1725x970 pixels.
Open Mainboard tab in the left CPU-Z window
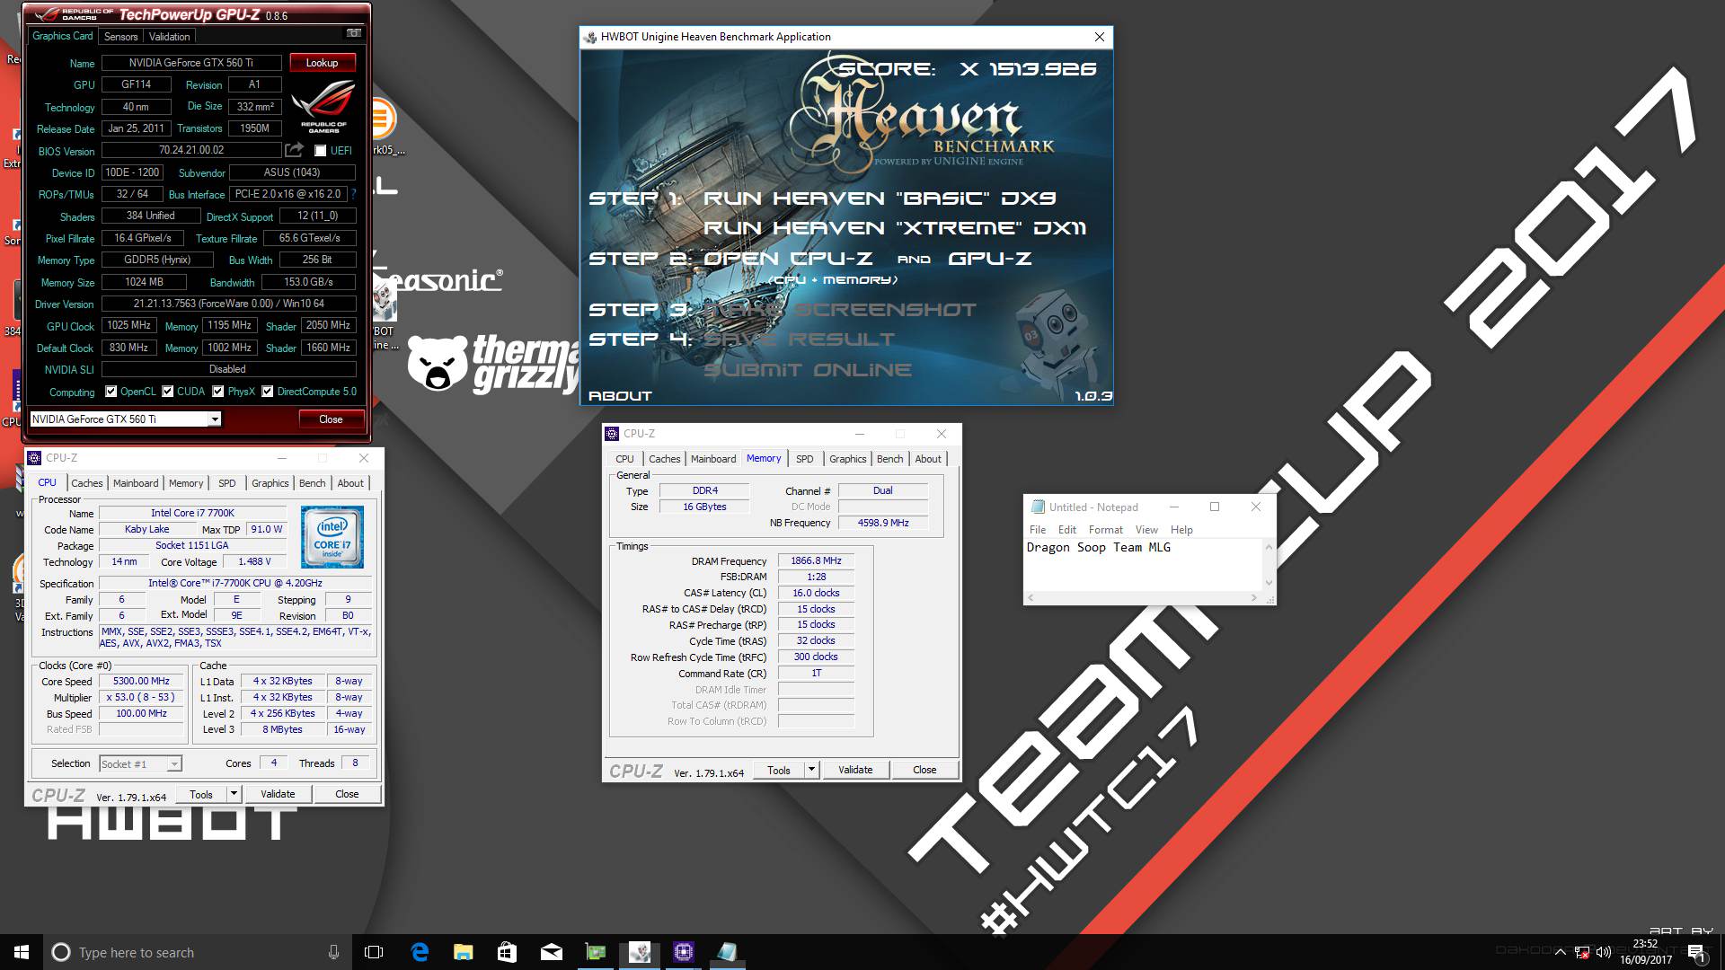pyautogui.click(x=136, y=483)
